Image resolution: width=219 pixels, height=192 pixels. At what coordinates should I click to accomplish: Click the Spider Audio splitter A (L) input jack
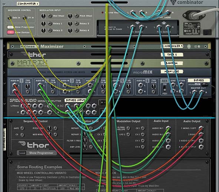coord(67,106)
